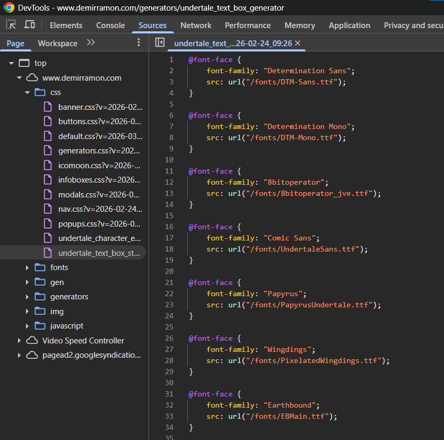The image size is (444, 440).
Task: Close the open undertale_text file tab
Action: pos(298,43)
